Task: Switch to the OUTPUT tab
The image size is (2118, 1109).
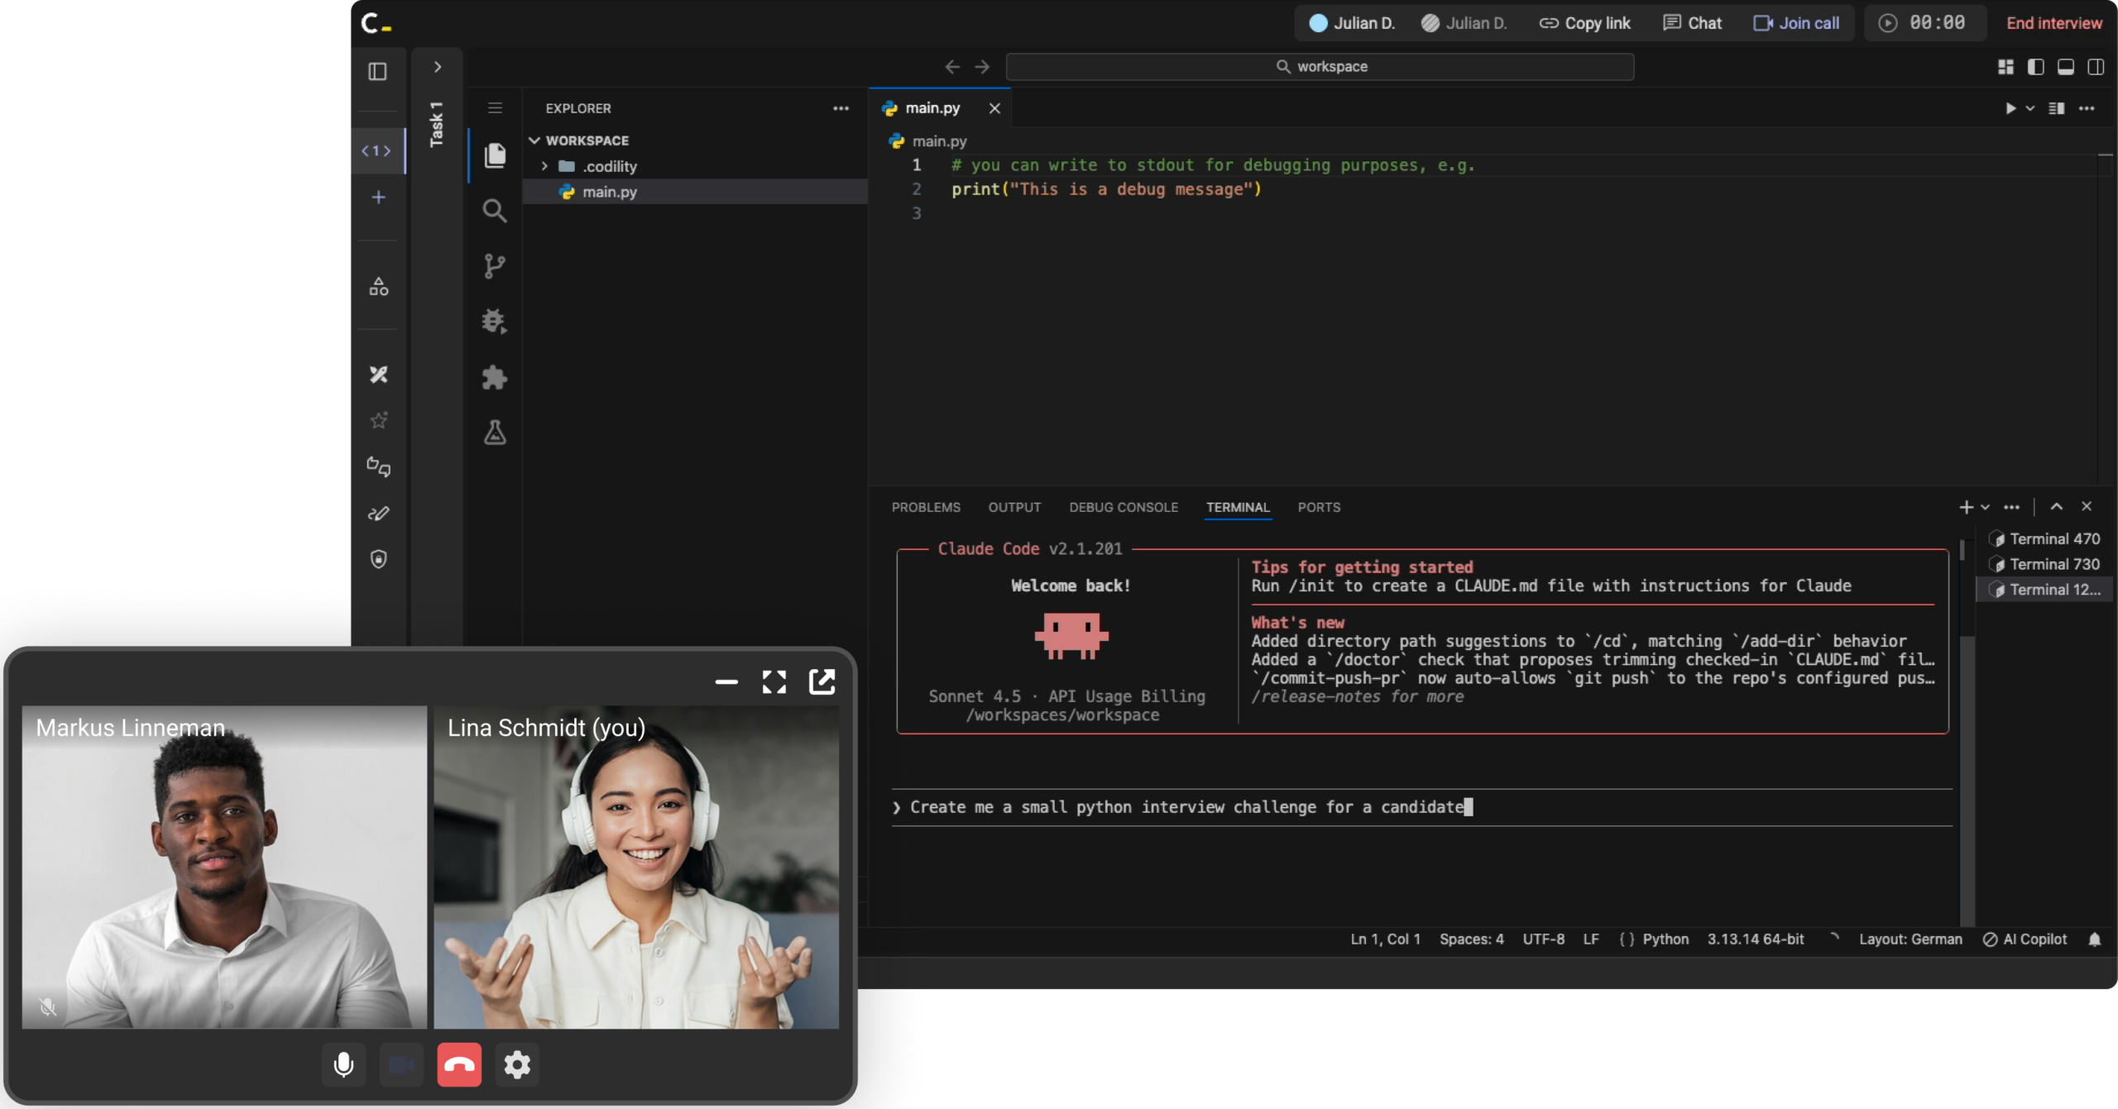Action: pyautogui.click(x=1014, y=507)
